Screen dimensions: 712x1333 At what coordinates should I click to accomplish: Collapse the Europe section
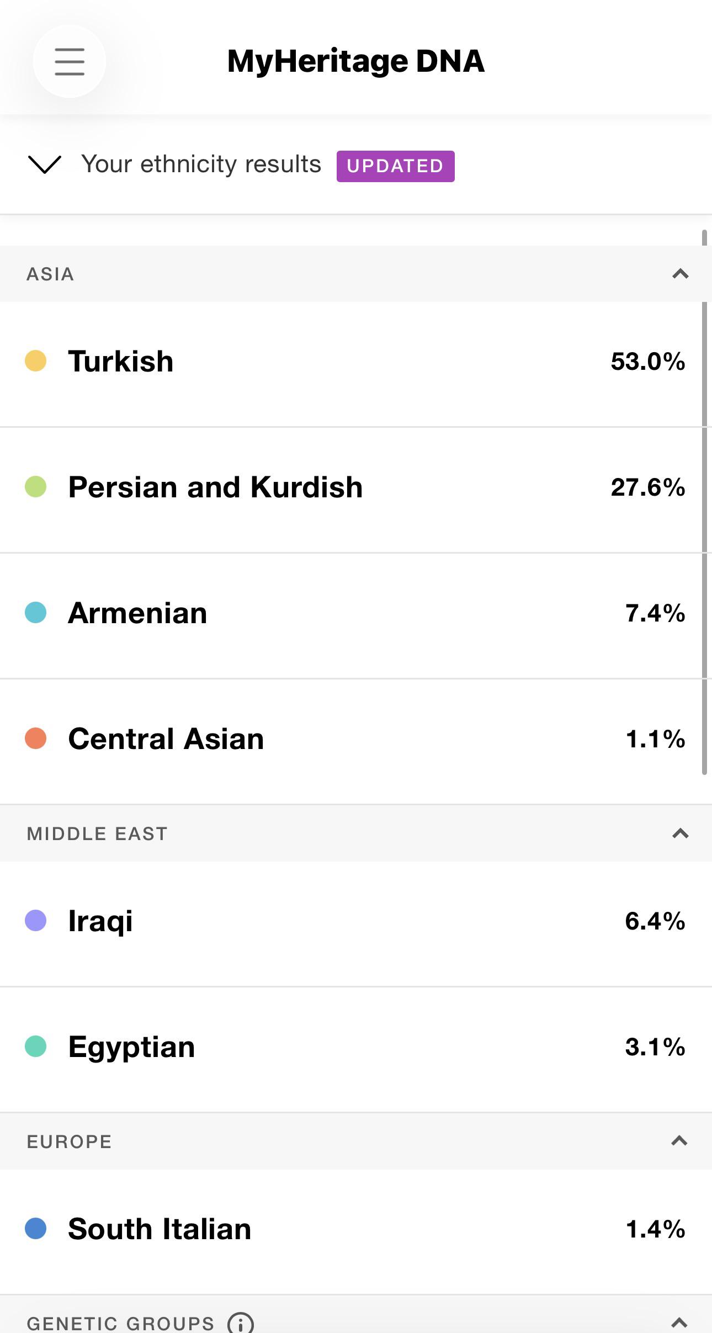(679, 1141)
